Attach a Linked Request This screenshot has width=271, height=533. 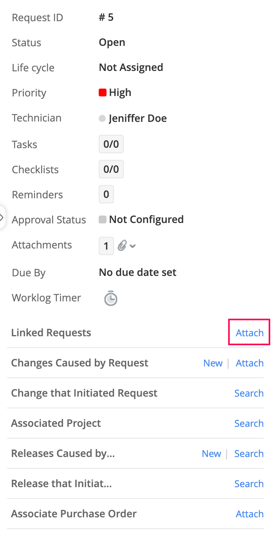tap(249, 333)
